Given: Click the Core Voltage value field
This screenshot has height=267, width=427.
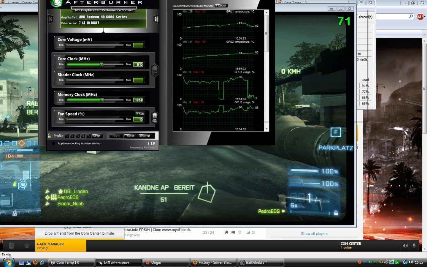Looking at the screenshot, I should pyautogui.click(x=139, y=45).
